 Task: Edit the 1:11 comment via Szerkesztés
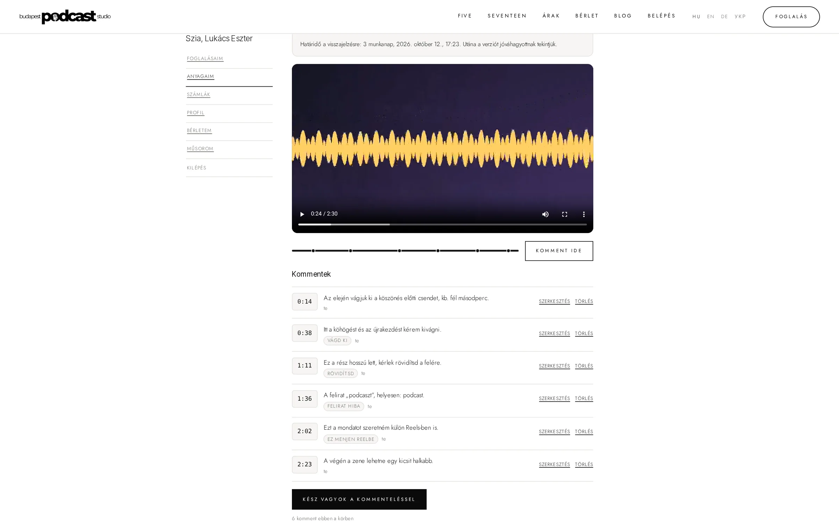[x=554, y=366]
